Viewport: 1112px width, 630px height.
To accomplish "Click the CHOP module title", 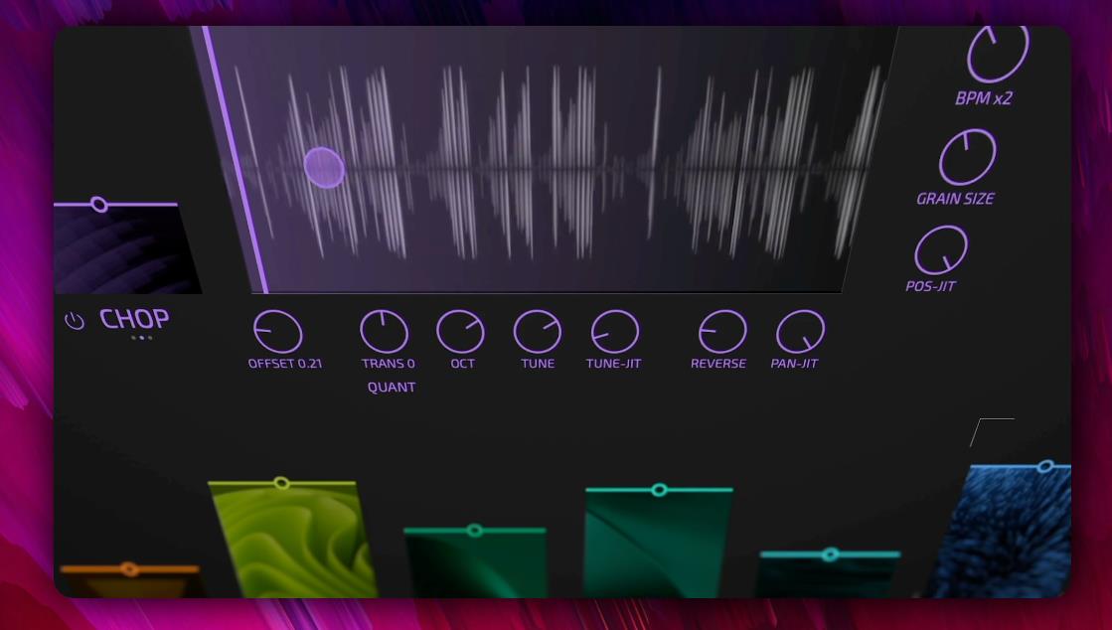I will click(x=134, y=319).
